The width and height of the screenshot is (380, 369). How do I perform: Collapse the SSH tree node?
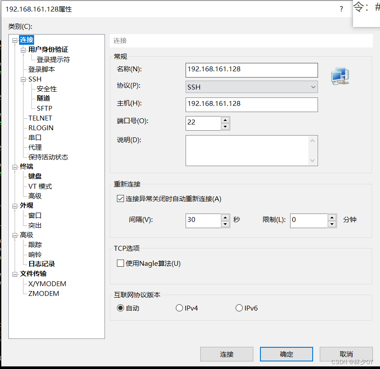[x=23, y=80]
